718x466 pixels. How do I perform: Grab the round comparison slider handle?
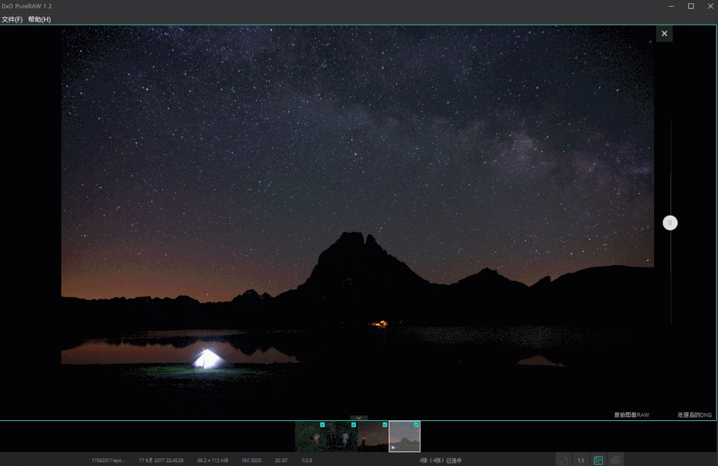point(670,223)
